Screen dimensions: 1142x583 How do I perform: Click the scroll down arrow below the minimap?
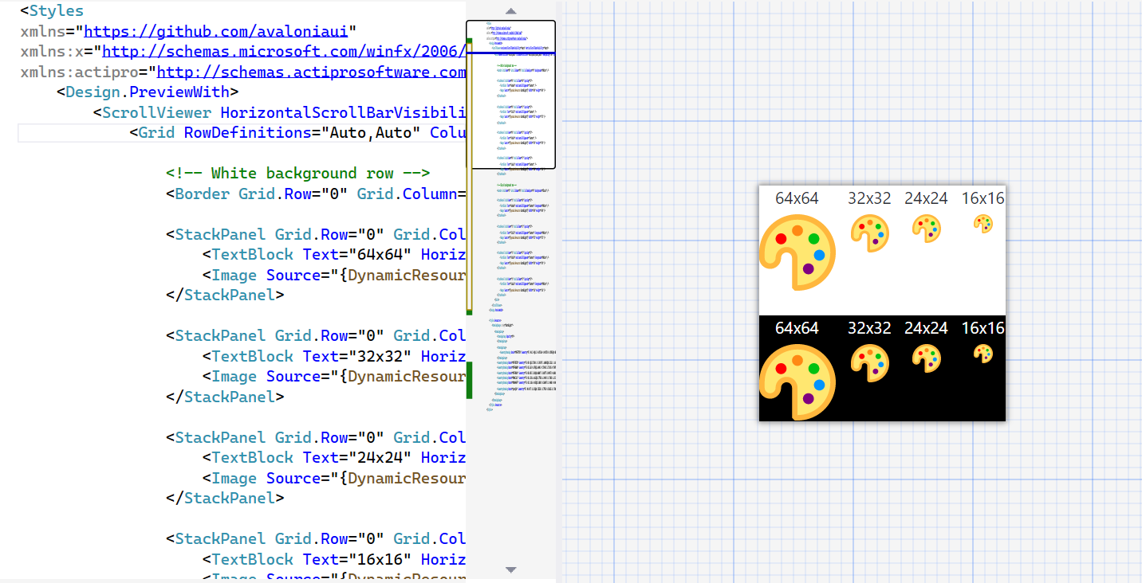point(511,569)
